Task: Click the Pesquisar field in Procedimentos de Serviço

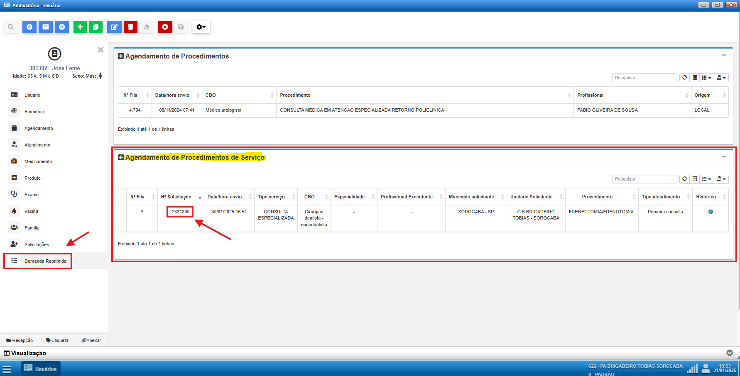Action: click(x=644, y=179)
